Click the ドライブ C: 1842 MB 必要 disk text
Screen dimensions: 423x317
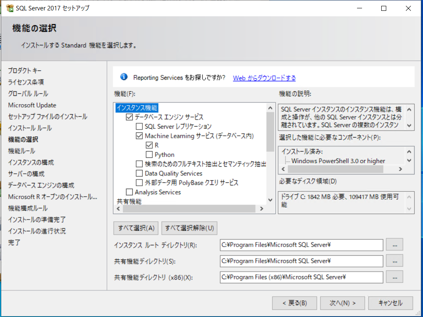point(340,200)
